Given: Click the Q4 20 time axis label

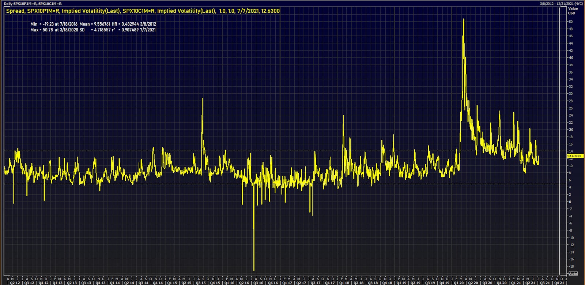Looking at the screenshot, I should (502, 283).
